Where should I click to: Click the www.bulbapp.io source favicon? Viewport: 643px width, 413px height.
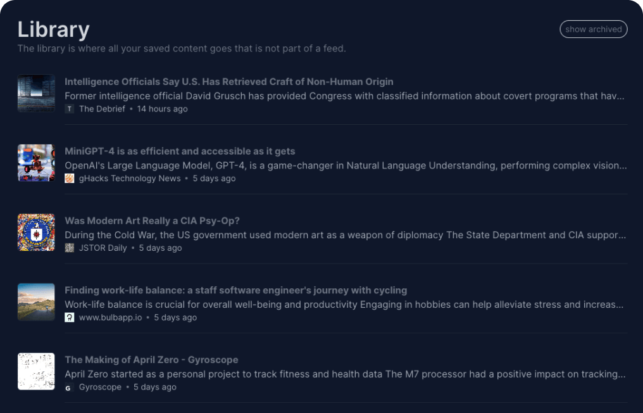point(70,317)
